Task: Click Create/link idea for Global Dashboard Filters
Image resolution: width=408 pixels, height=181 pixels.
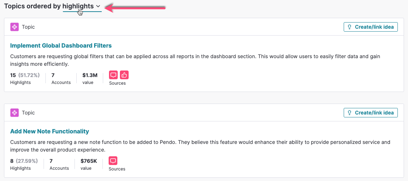Action: coord(371,27)
